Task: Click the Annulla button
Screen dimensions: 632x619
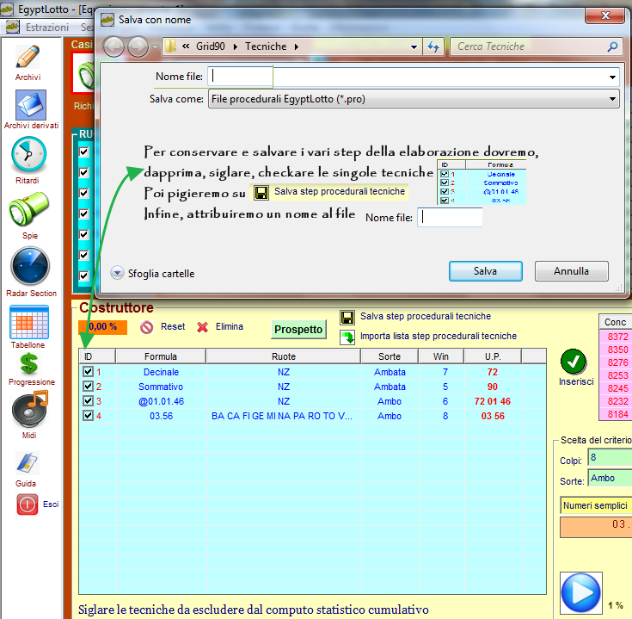Action: coord(571,271)
